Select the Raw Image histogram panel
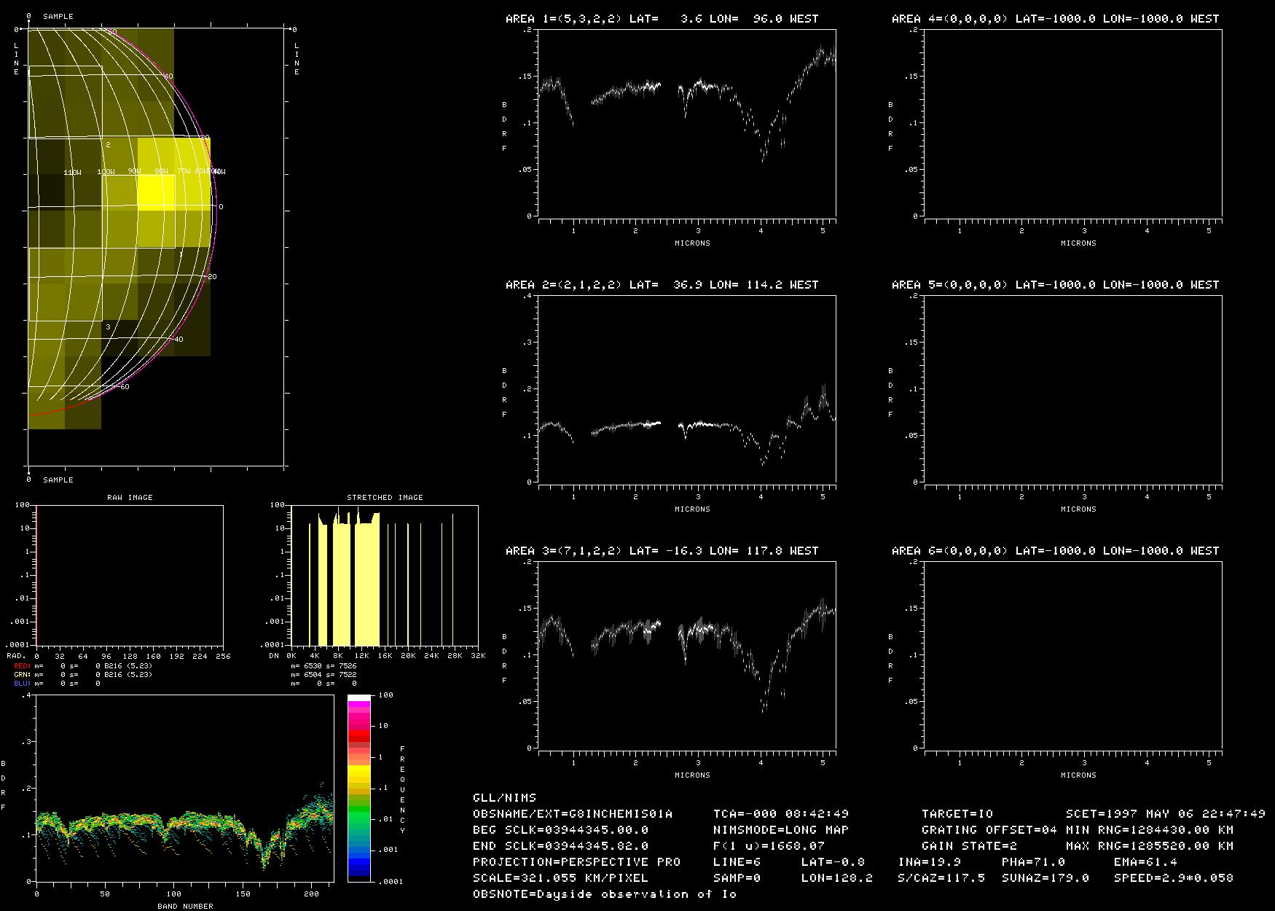The image size is (1275, 911). (130, 575)
